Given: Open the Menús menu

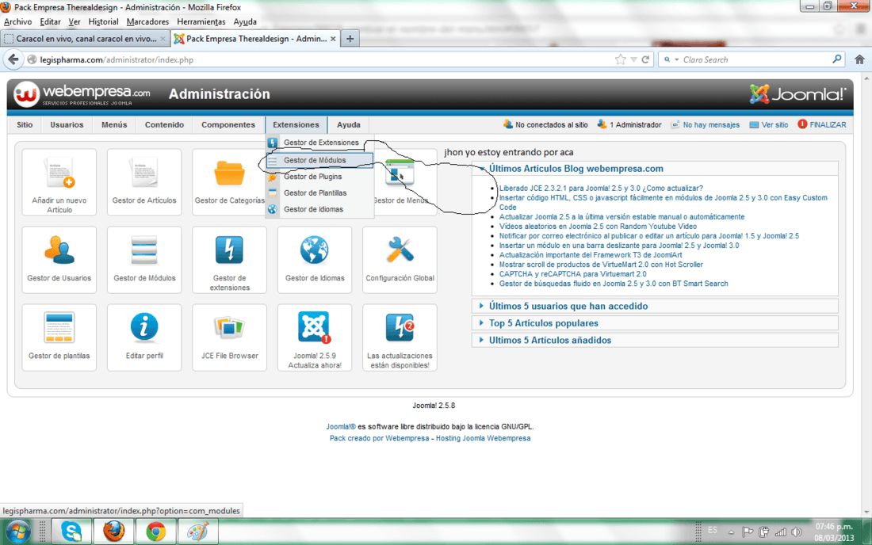Looking at the screenshot, I should [x=114, y=124].
